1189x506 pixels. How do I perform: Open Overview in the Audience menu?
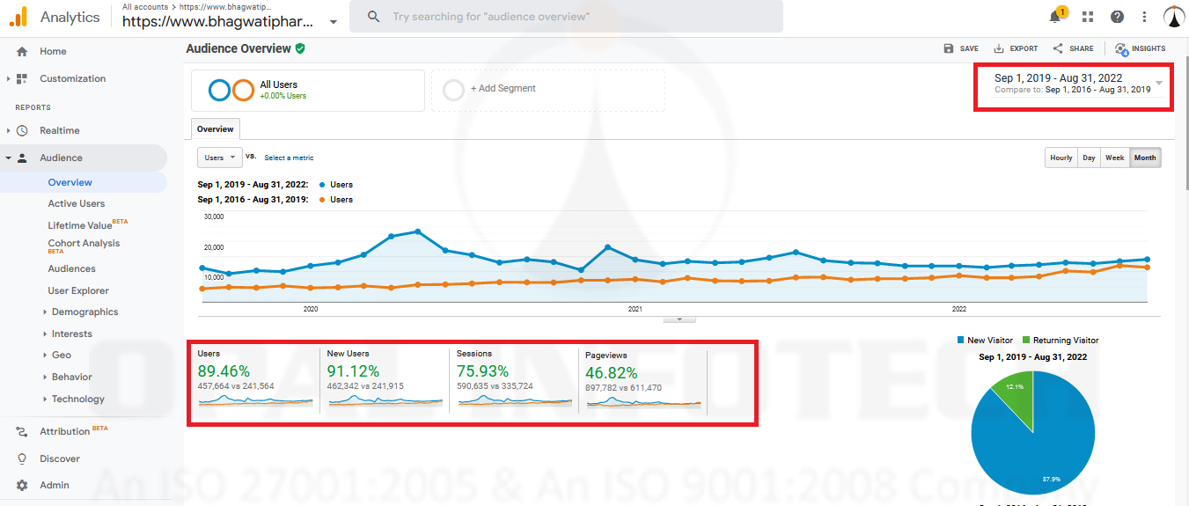pyautogui.click(x=70, y=182)
